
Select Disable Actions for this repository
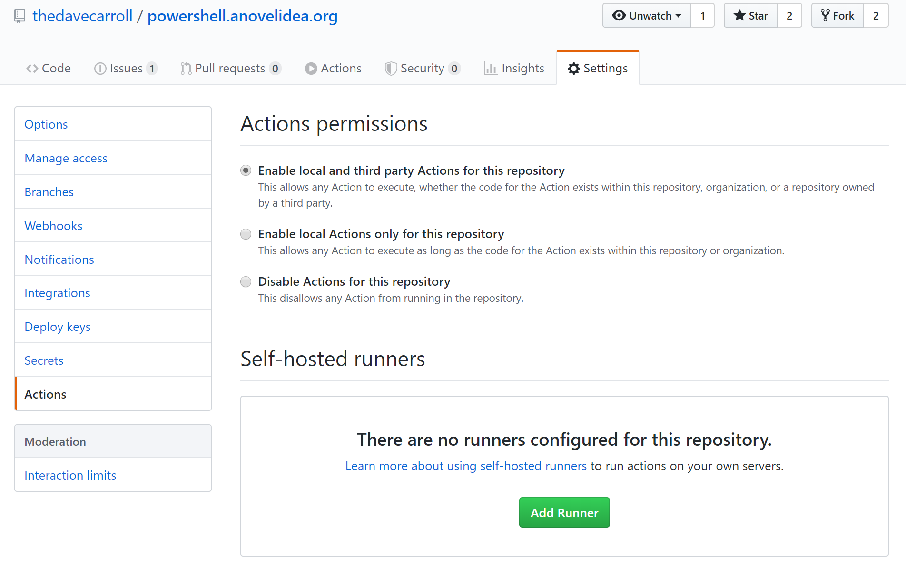(246, 281)
